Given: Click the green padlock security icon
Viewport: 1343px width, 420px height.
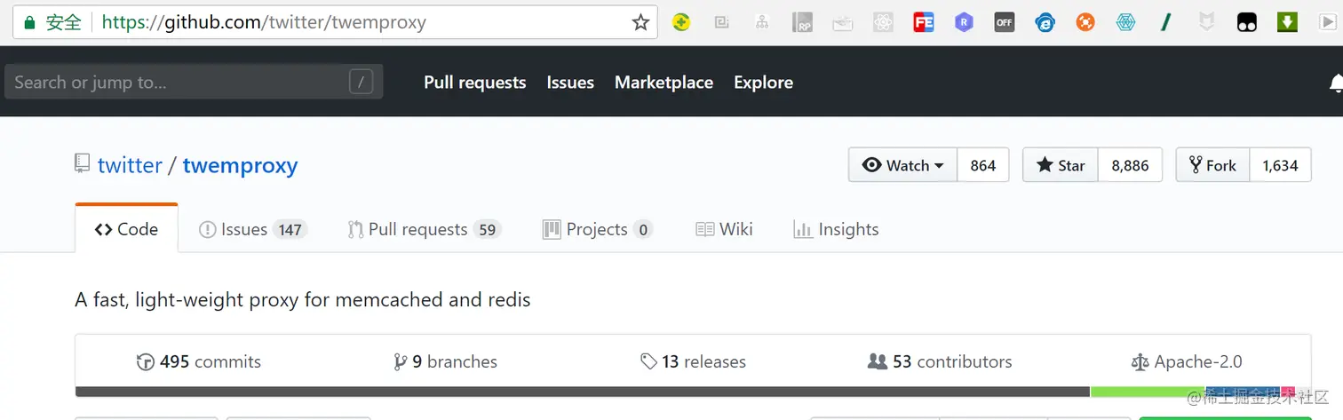Looking at the screenshot, I should point(29,22).
